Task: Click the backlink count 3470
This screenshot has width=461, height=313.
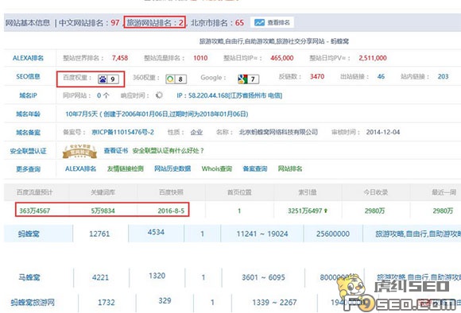Action: [317, 77]
